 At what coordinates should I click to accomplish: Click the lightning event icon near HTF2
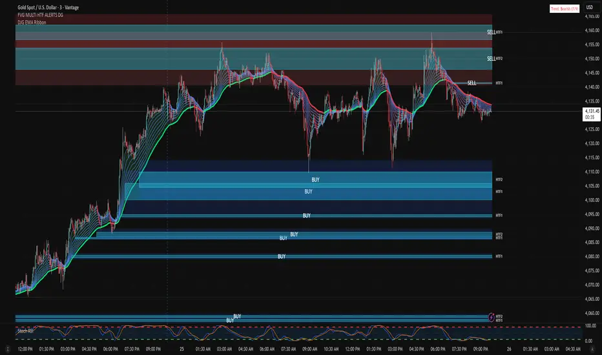coord(491,318)
